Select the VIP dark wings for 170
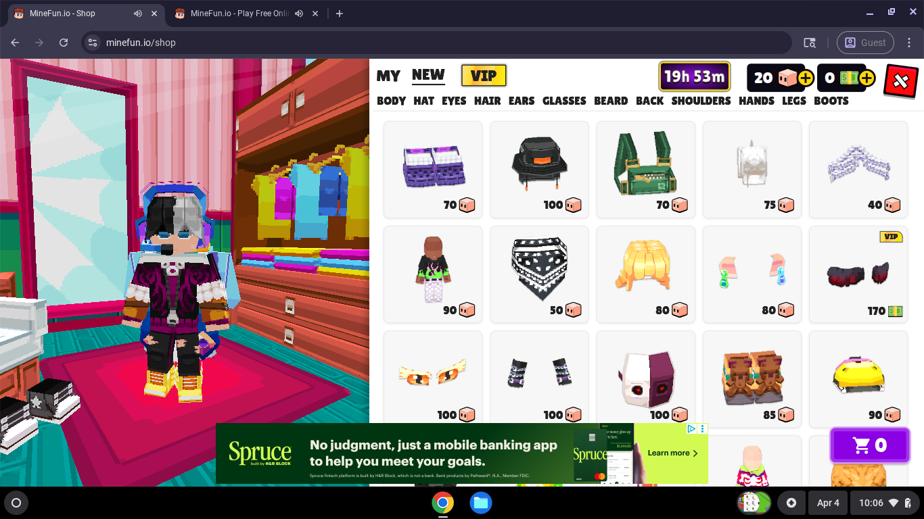924x519 pixels. (x=858, y=274)
